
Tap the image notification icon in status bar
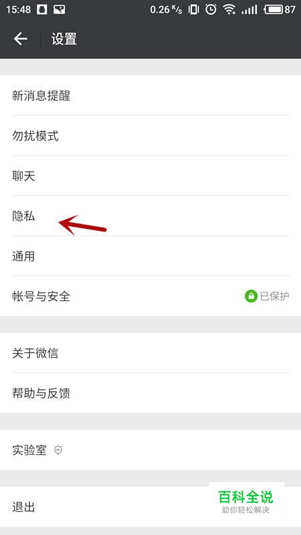pos(59,9)
